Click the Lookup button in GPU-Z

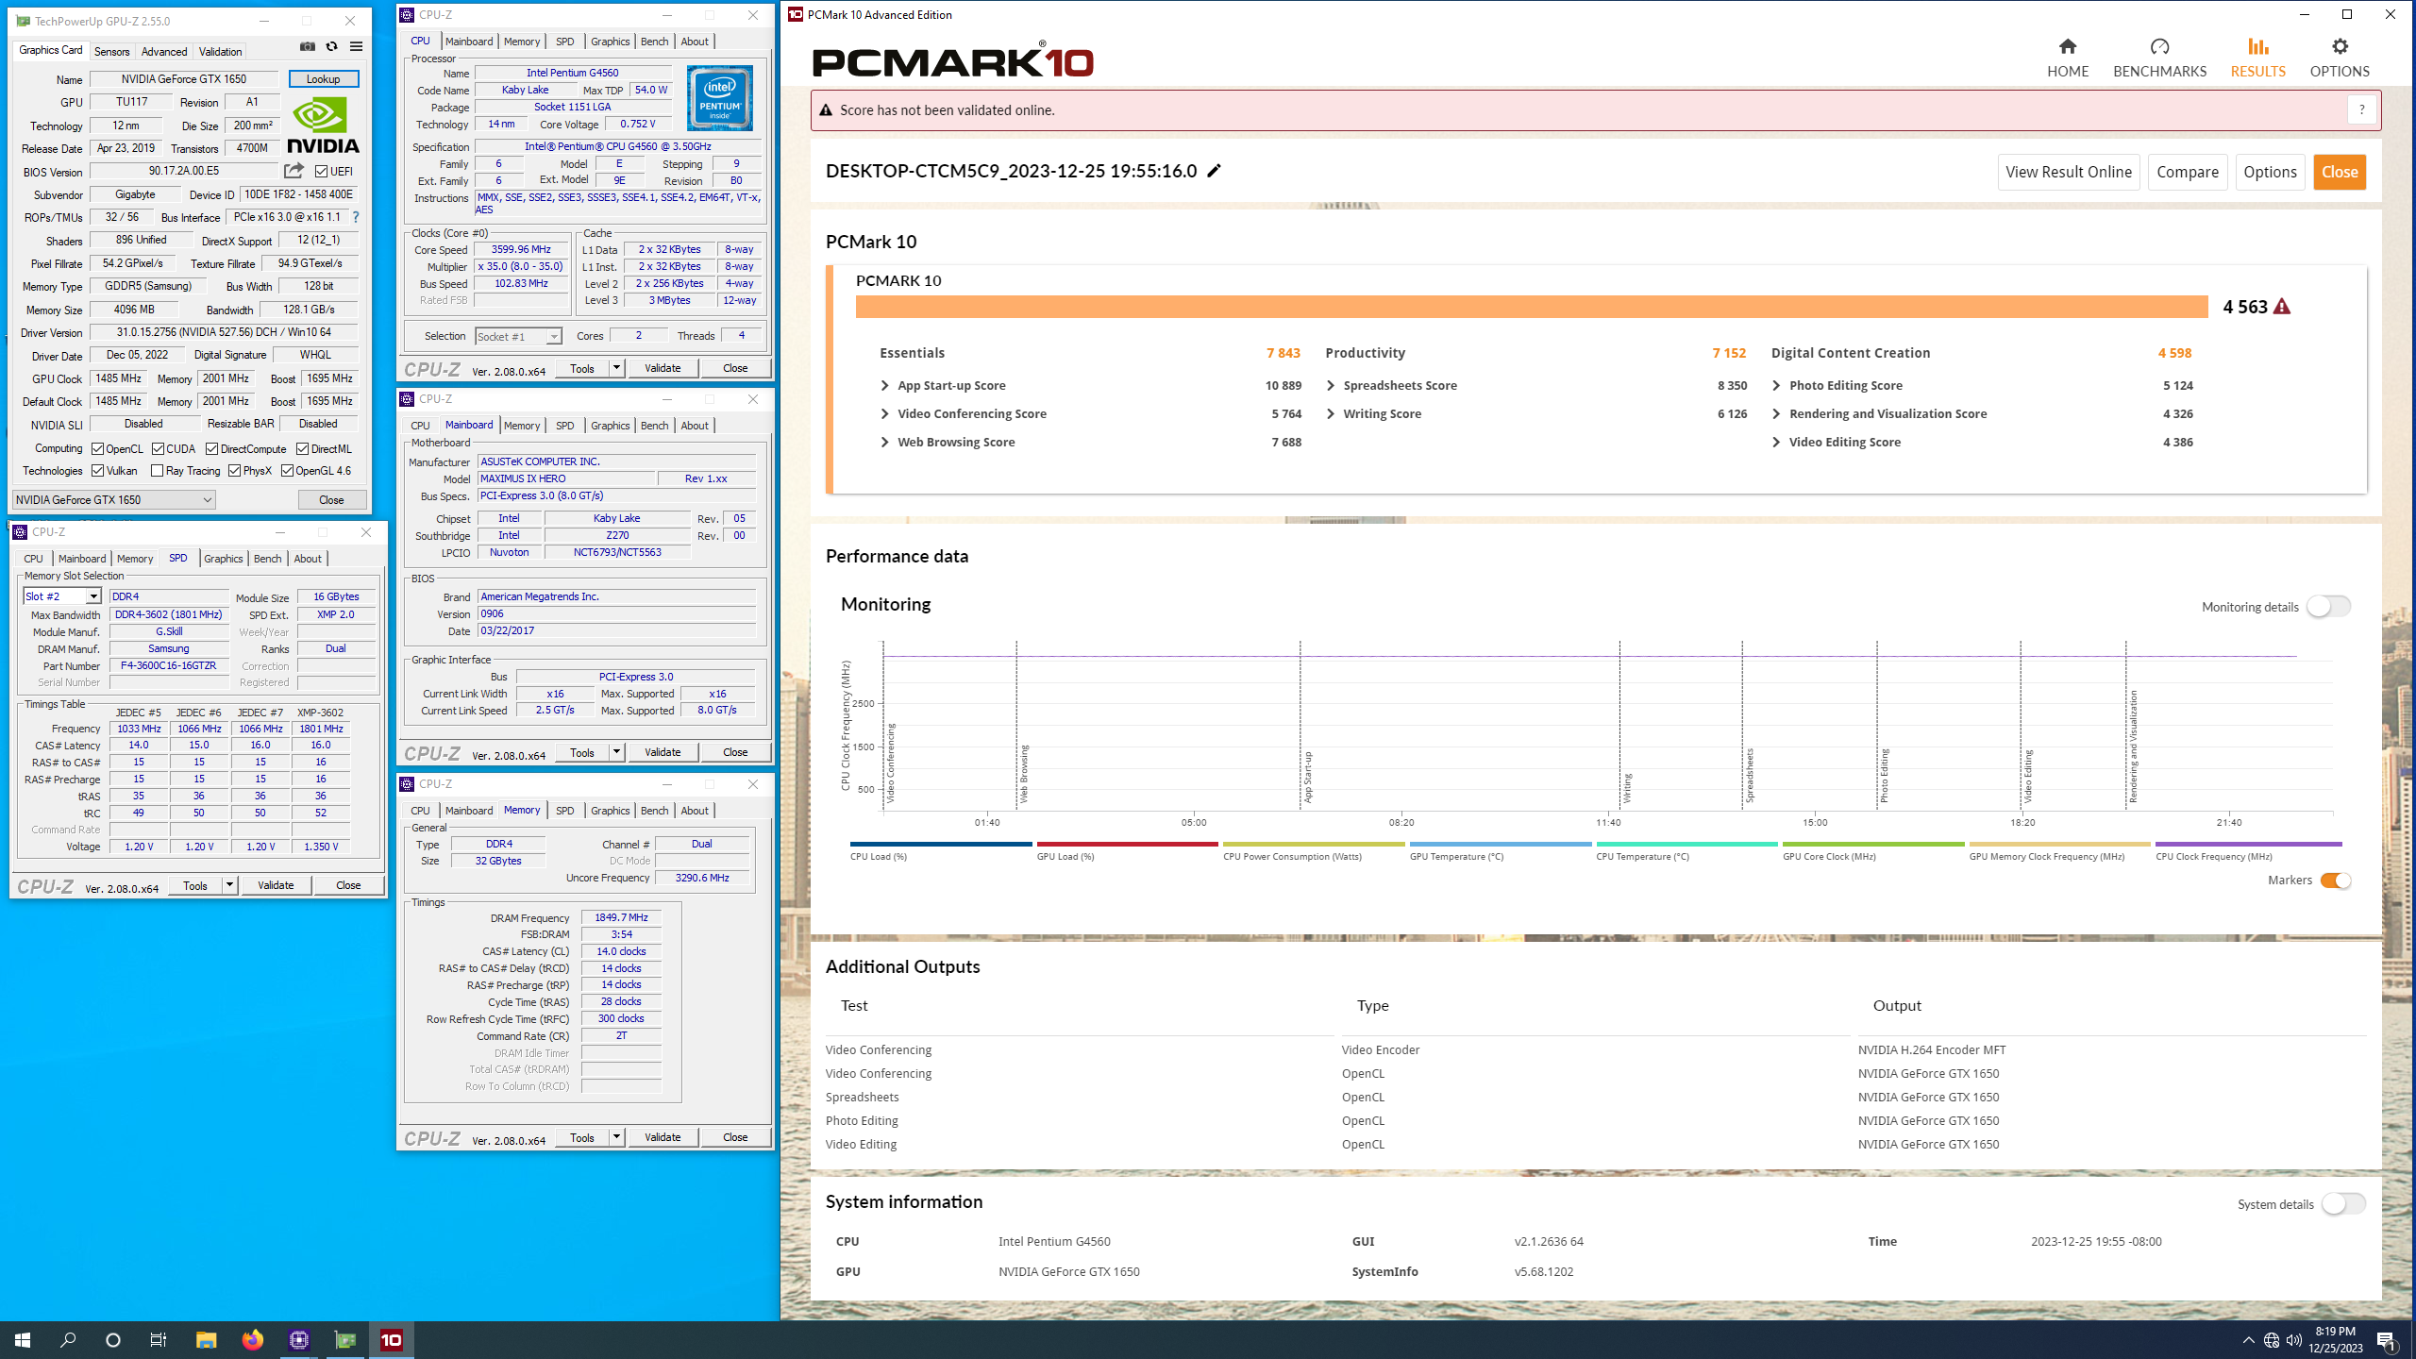pyautogui.click(x=323, y=79)
